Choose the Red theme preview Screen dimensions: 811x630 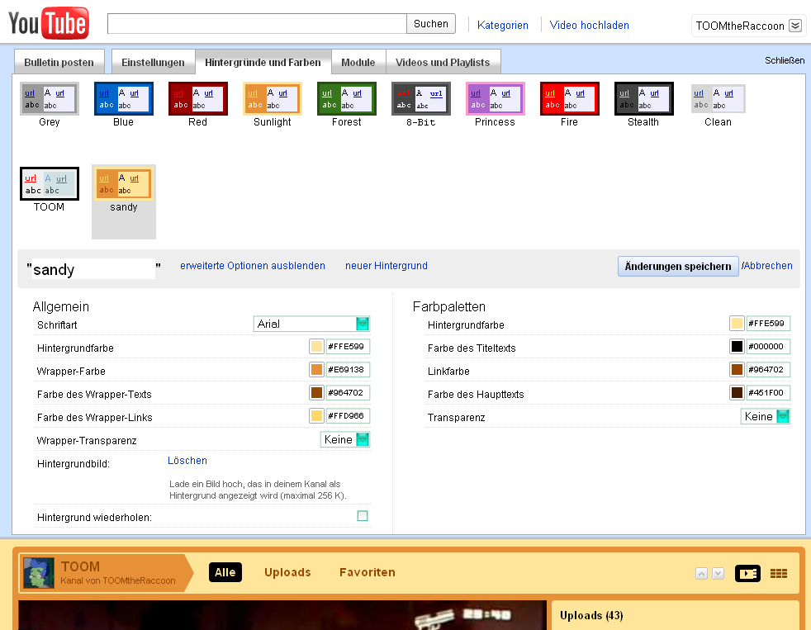click(x=198, y=98)
